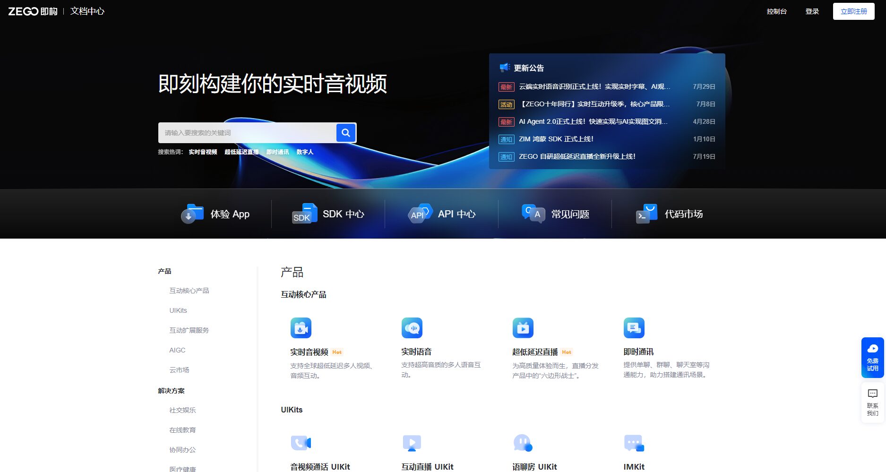This screenshot has height=472, width=886.
Task: Open announcement 云端实时语音识别正式上线
Action: click(x=594, y=86)
